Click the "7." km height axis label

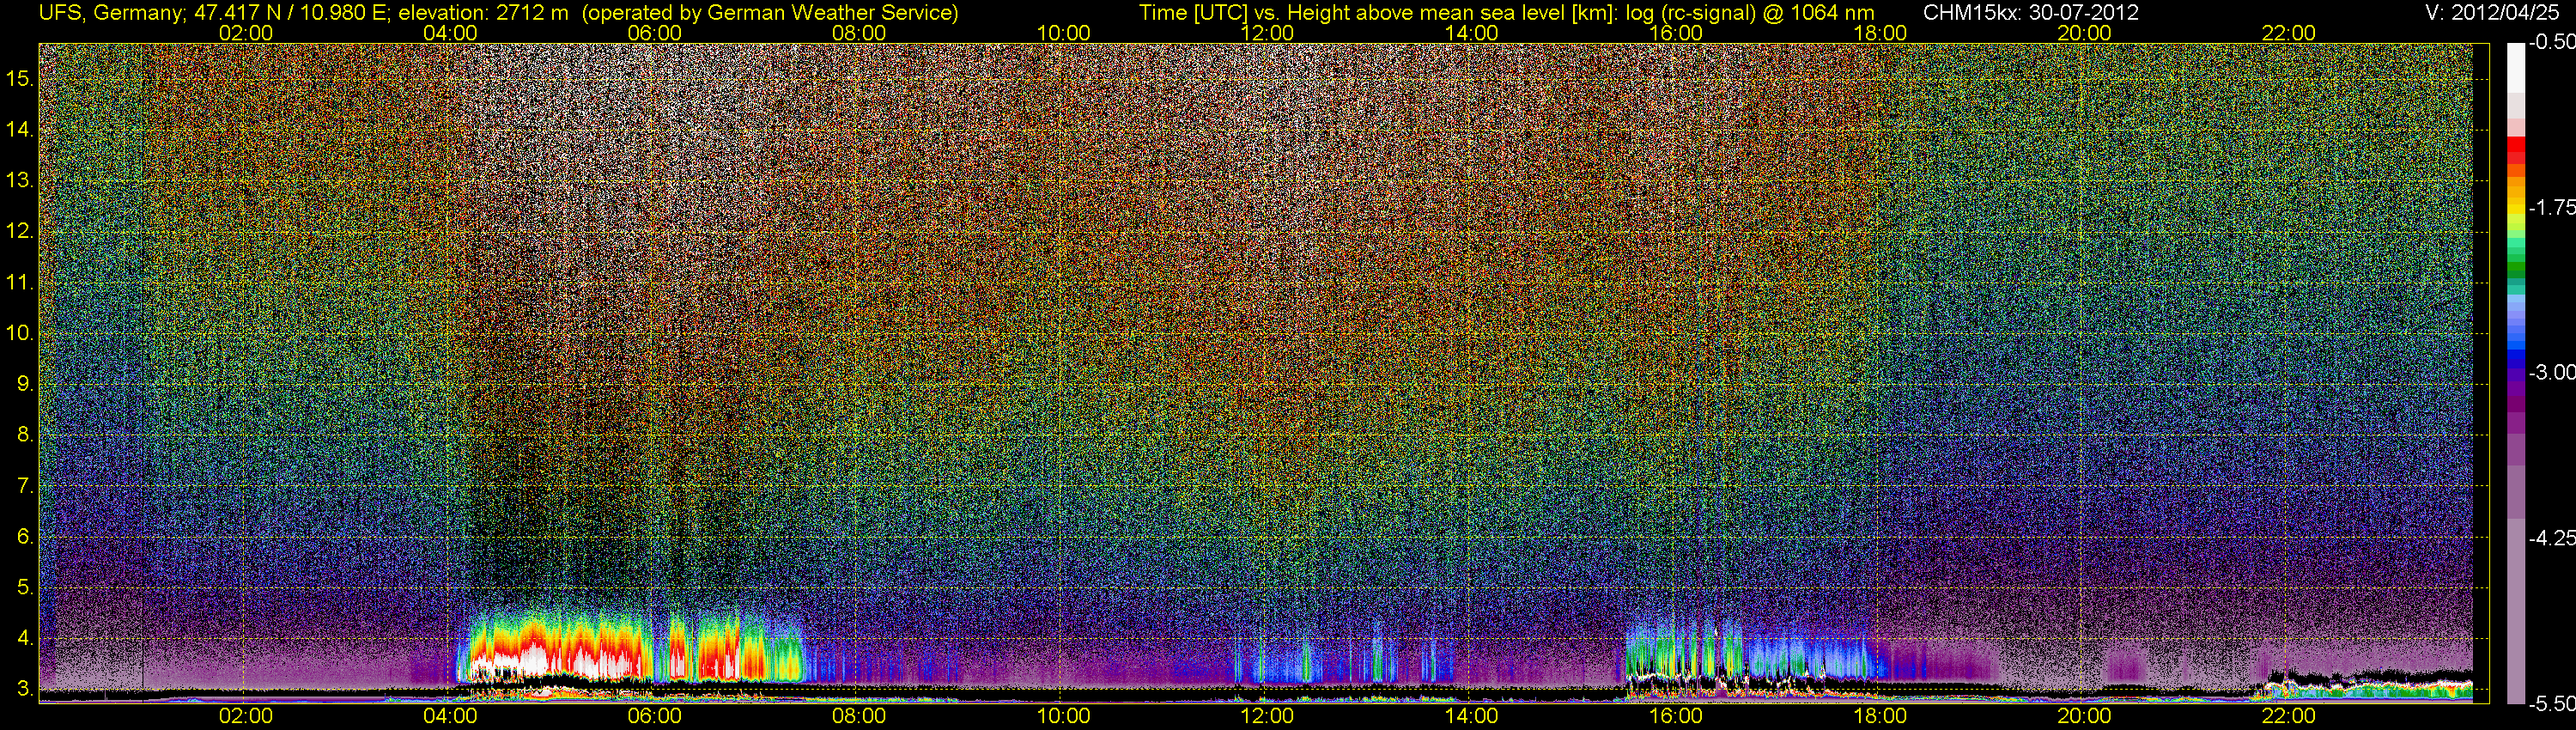[x=25, y=486]
